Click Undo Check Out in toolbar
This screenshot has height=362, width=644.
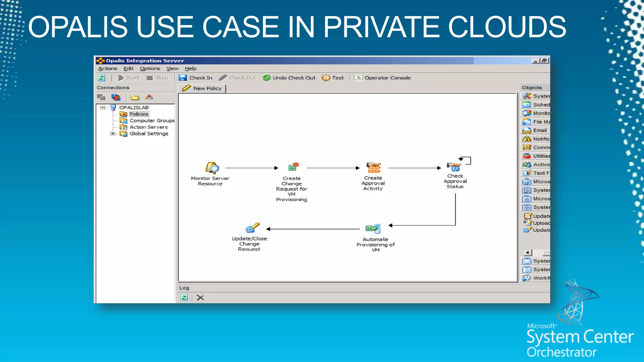coord(289,78)
